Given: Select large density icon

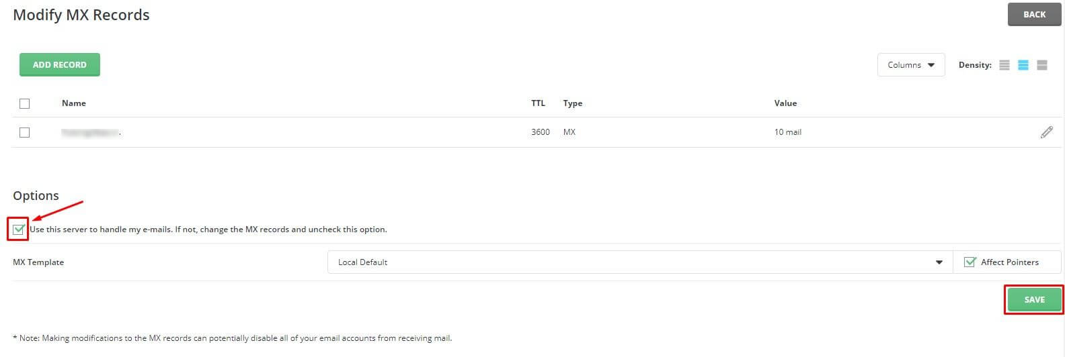Looking at the screenshot, I should point(1042,65).
